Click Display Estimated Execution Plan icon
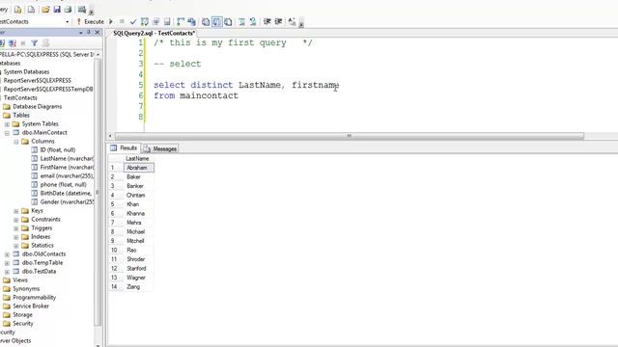The height and width of the screenshot is (347, 618). pyautogui.click(x=145, y=21)
